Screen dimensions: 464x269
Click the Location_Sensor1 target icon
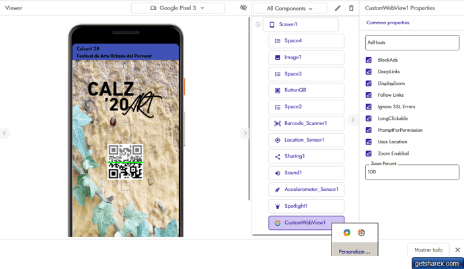tap(278, 140)
